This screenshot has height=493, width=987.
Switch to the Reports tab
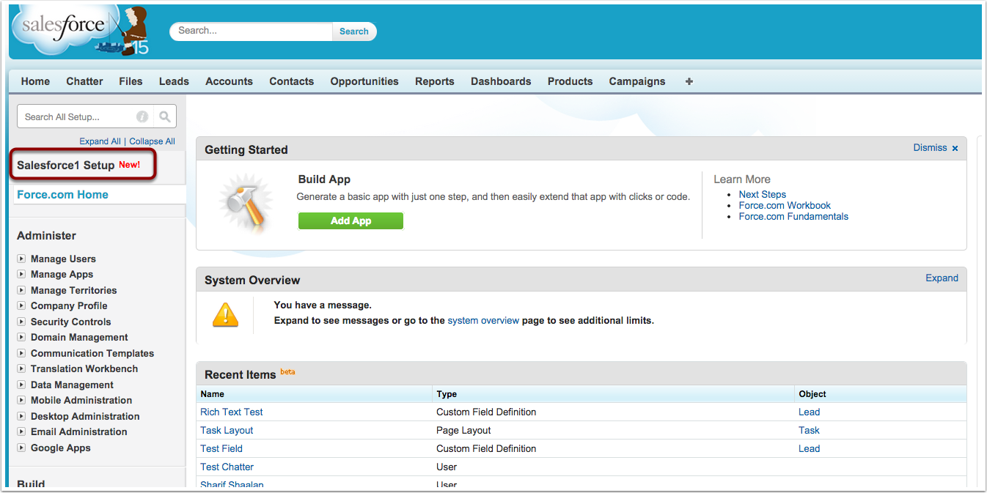pos(435,81)
